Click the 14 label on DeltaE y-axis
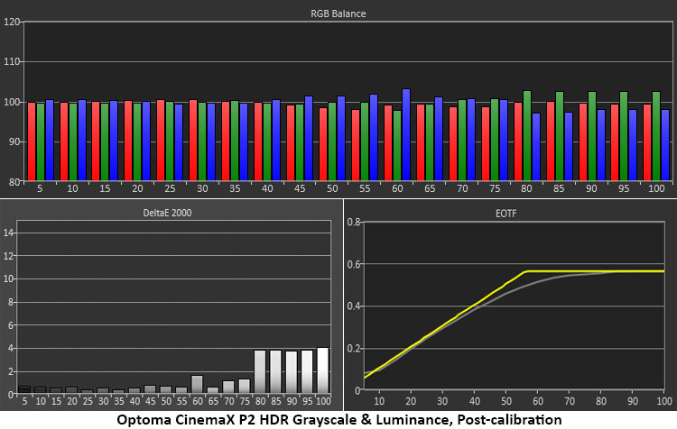The height and width of the screenshot is (429, 677). click(9, 233)
